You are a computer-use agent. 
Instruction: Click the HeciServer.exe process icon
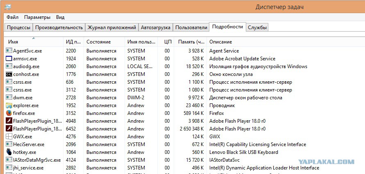point(9,144)
